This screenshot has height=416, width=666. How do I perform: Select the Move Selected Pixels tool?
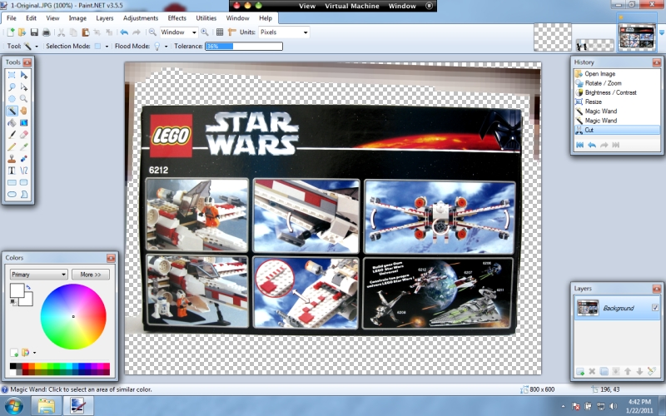point(24,75)
